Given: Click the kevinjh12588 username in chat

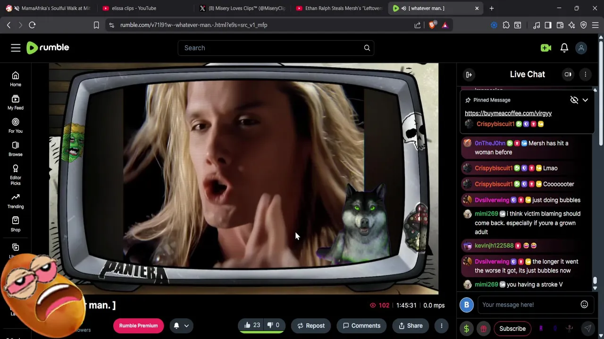Looking at the screenshot, I should click(494, 246).
